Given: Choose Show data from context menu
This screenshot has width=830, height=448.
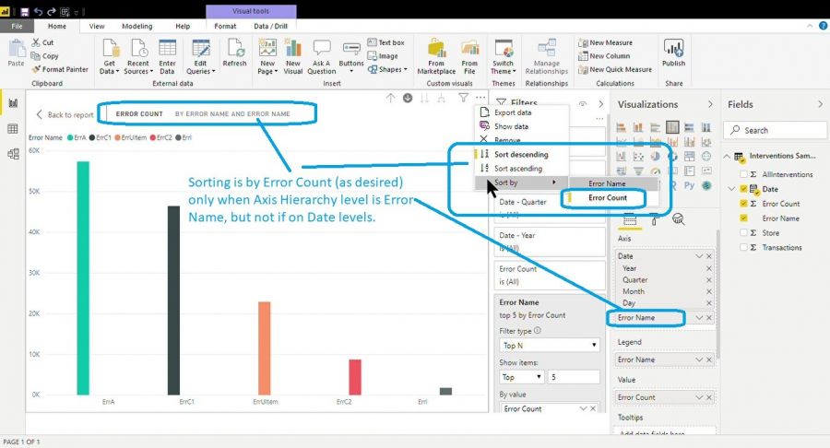Looking at the screenshot, I should pyautogui.click(x=511, y=126).
